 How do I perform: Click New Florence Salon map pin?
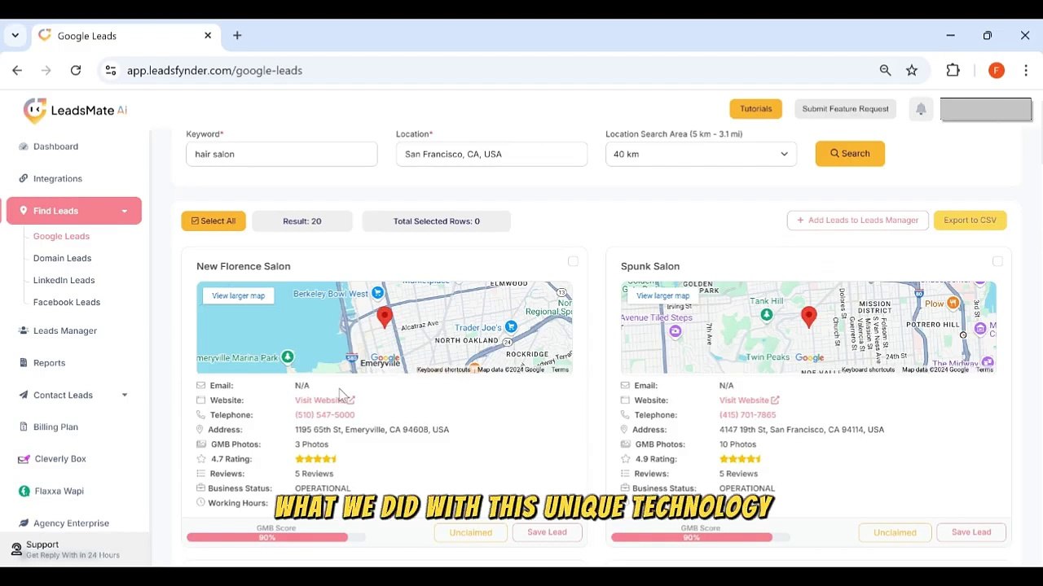pos(385,317)
